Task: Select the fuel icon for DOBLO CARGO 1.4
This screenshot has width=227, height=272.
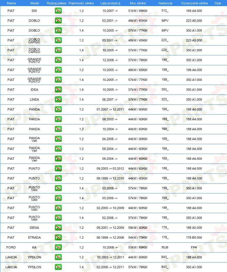Action: pos(58,50)
